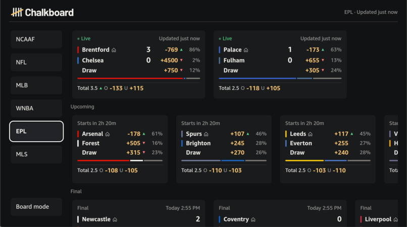Click 'EPL · Updated just now' status text
407x227 pixels.
pos(371,12)
